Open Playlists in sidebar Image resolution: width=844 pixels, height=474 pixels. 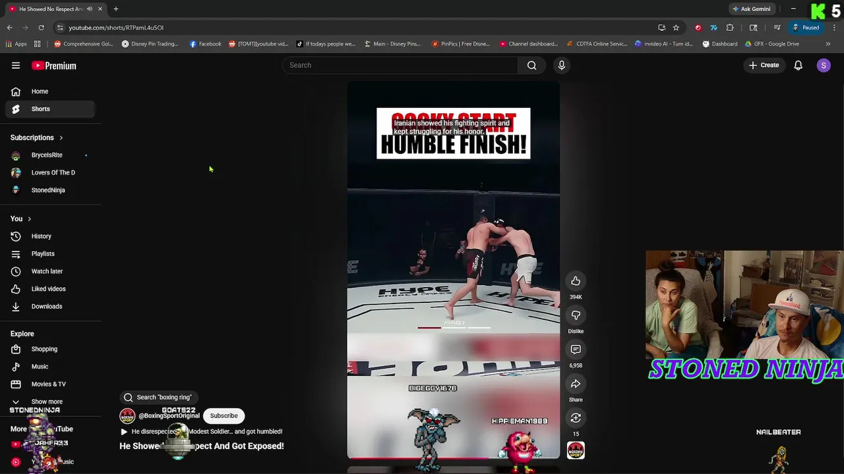(x=50, y=253)
